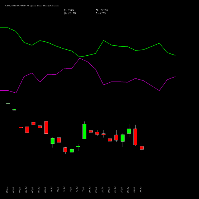199x199 pixels.
Task: Click the 02 Jul date label
Action: [20, 190]
